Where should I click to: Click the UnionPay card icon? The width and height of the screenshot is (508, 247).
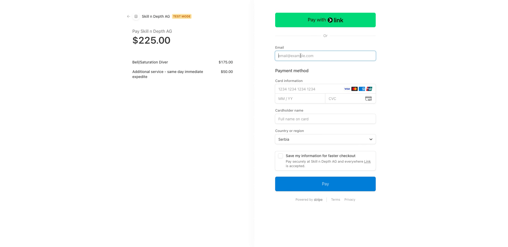[x=369, y=89]
